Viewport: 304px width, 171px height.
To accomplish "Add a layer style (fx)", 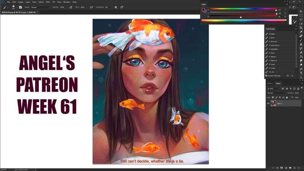I will (277, 168).
